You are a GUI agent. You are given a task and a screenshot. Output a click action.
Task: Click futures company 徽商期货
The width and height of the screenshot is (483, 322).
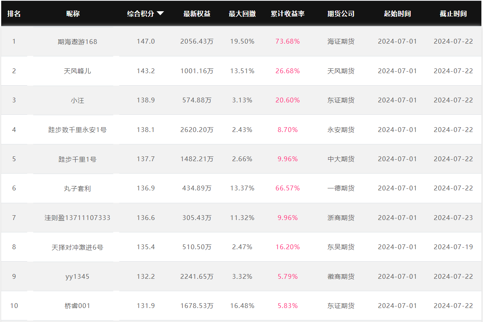(341, 277)
